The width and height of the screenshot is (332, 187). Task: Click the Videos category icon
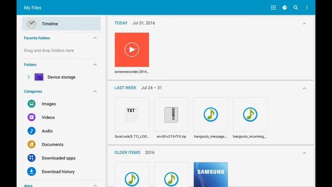pos(32,117)
